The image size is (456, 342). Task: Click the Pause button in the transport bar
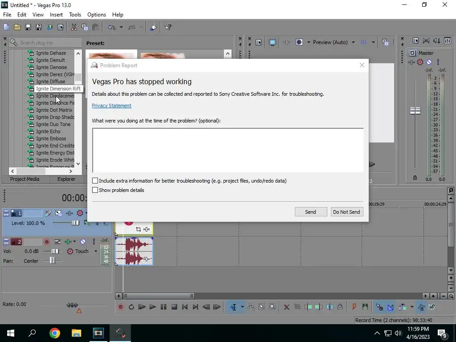(x=163, y=307)
